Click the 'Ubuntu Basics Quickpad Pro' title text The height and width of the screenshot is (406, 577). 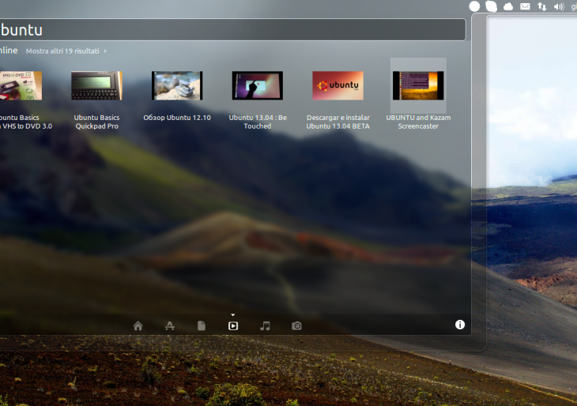pyautogui.click(x=96, y=122)
